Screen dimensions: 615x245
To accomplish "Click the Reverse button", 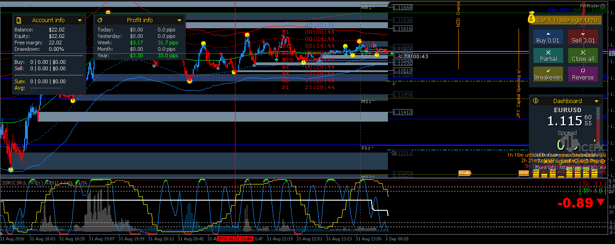I will tap(583, 74).
